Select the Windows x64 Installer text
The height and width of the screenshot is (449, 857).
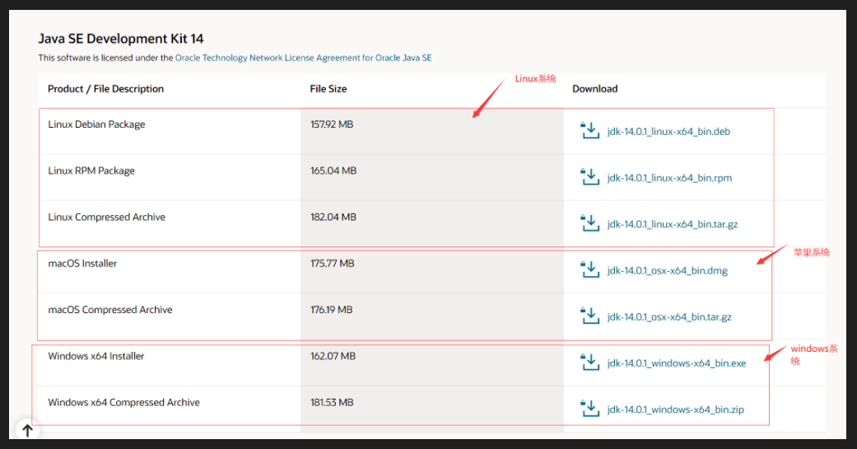pos(96,356)
